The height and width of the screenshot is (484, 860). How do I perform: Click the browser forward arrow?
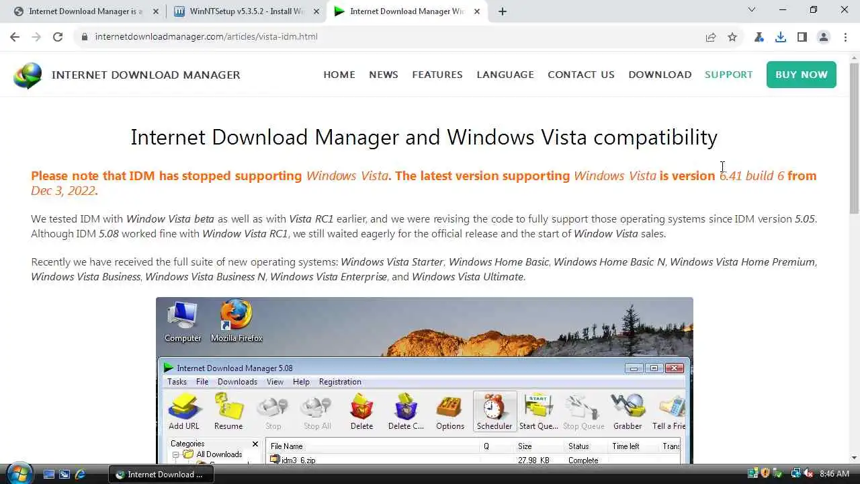tap(36, 37)
